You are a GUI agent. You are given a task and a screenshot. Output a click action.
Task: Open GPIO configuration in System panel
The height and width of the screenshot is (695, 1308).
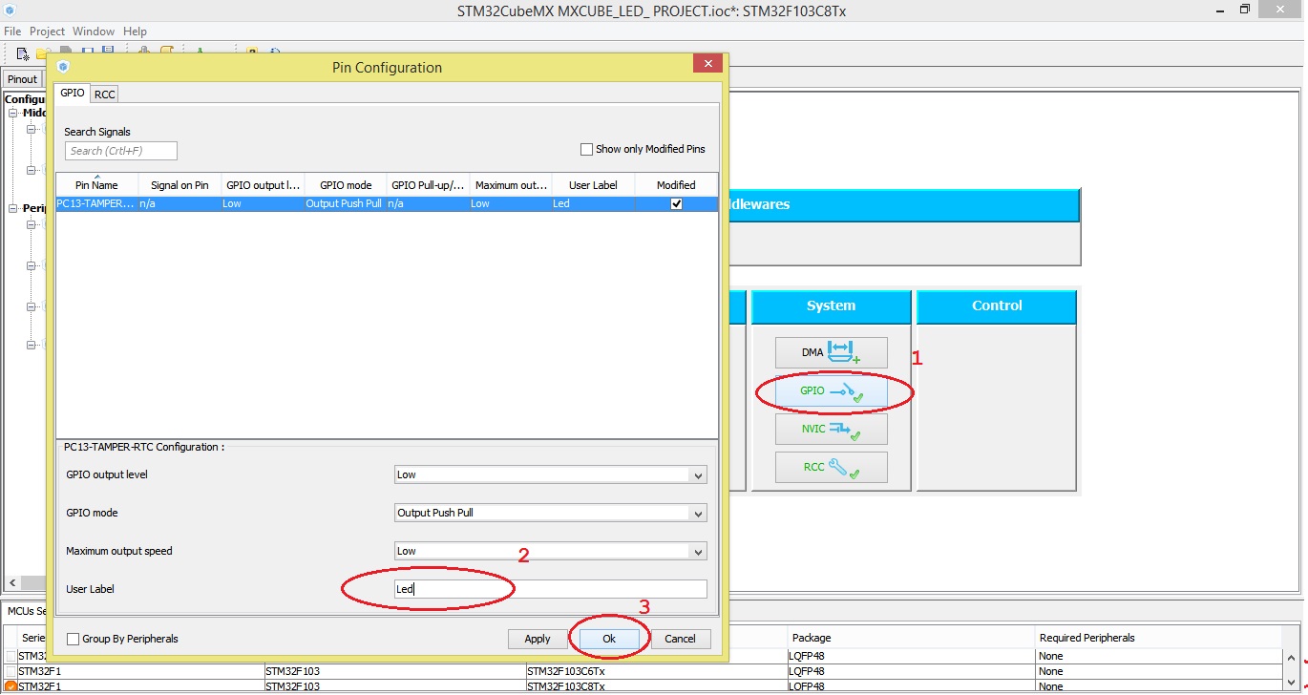pyautogui.click(x=831, y=390)
